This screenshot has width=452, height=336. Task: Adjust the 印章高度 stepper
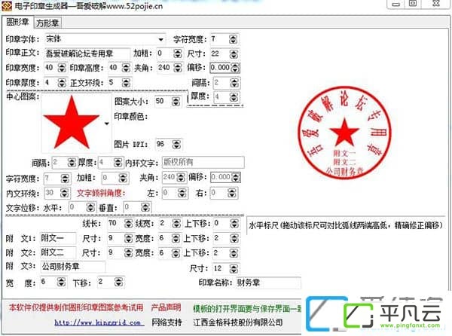click(126, 68)
